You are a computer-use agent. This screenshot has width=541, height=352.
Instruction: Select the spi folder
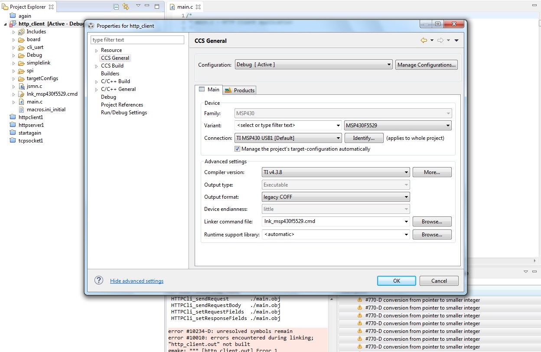click(x=30, y=71)
